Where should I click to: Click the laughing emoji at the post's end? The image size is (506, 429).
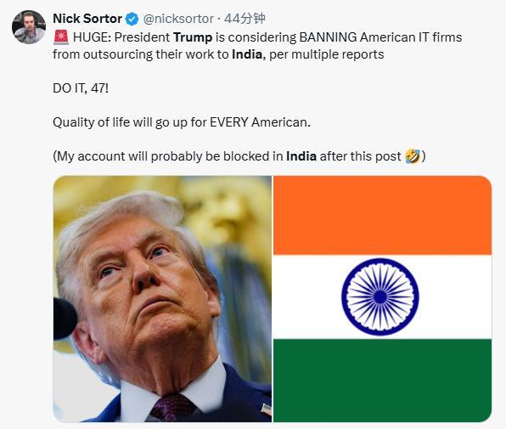coord(413,156)
